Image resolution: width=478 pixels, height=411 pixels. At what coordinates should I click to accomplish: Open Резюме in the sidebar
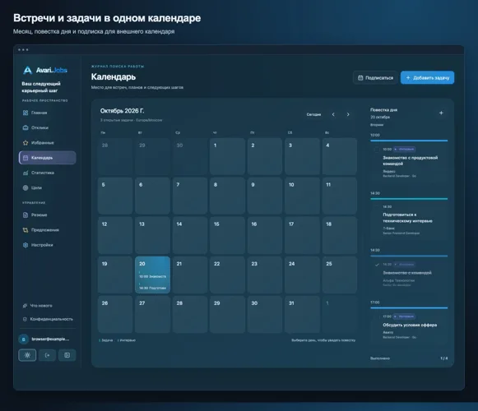pyautogui.click(x=47, y=215)
